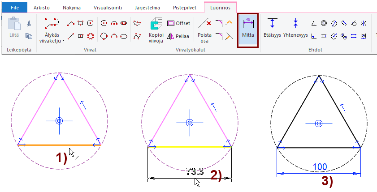Add an Etäisyys distance constraint

272,28
